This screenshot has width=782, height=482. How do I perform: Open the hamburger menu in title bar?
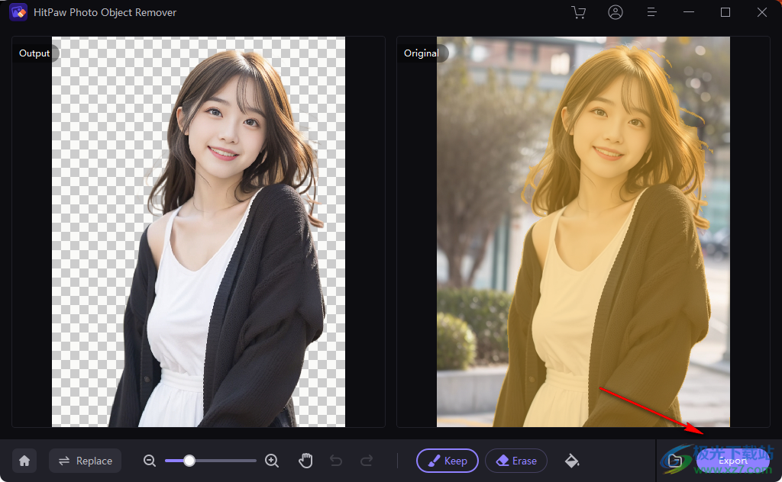652,12
